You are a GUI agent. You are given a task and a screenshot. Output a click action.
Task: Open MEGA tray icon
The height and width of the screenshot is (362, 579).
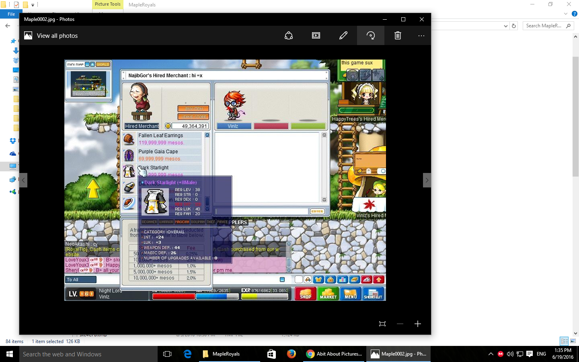501,354
